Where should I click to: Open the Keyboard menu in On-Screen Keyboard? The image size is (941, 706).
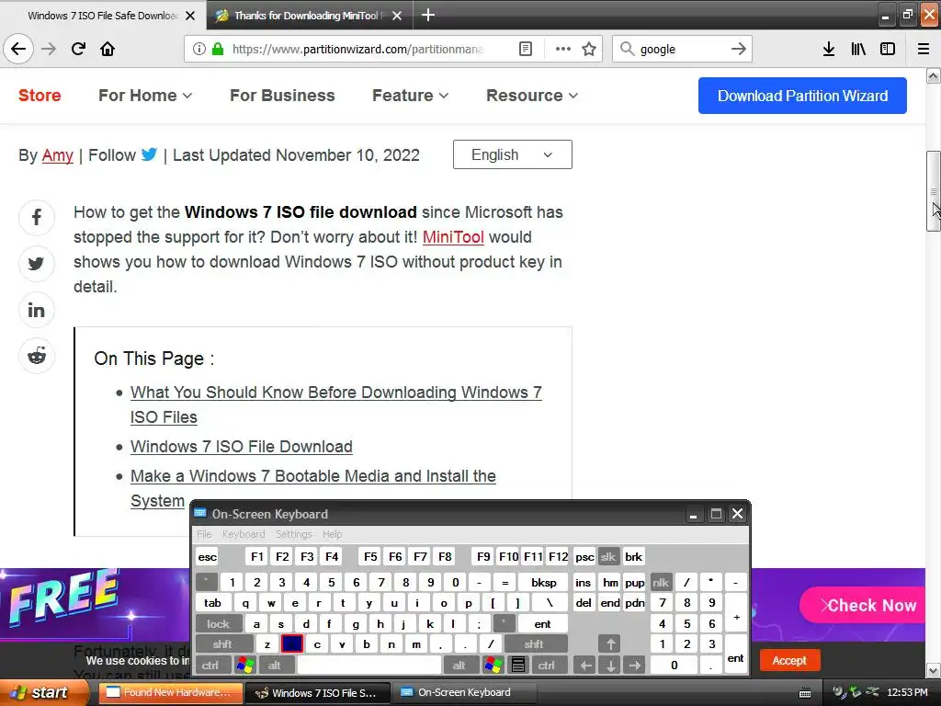[x=243, y=534]
